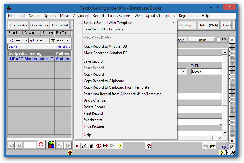Click red refresh icon beside the trash can
Image resolution: width=244 pixels, height=163 pixels.
(98, 146)
